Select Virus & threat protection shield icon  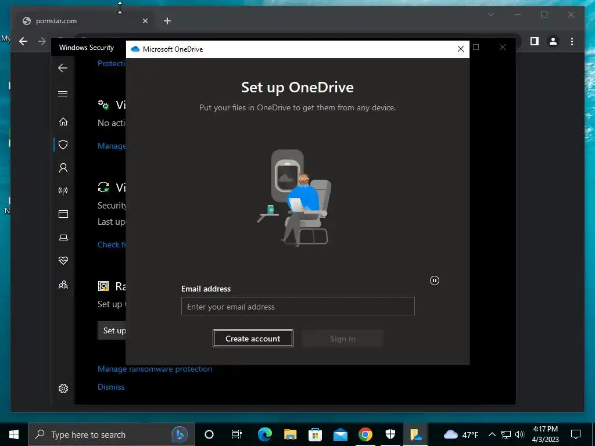pos(63,145)
